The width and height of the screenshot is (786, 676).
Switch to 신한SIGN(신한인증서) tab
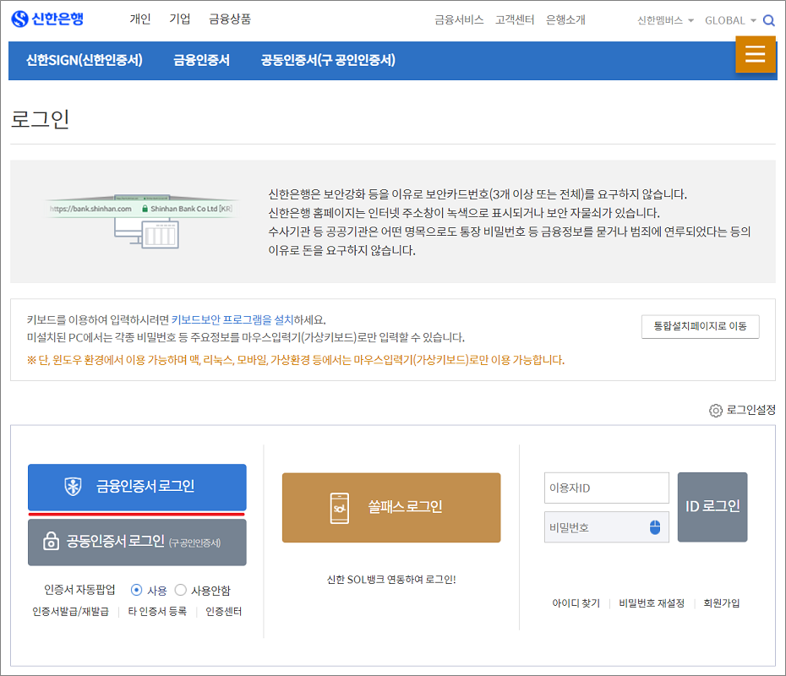coord(85,60)
